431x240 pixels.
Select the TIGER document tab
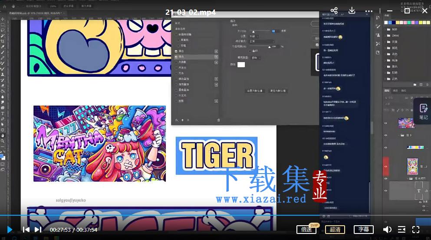(x=37, y=13)
